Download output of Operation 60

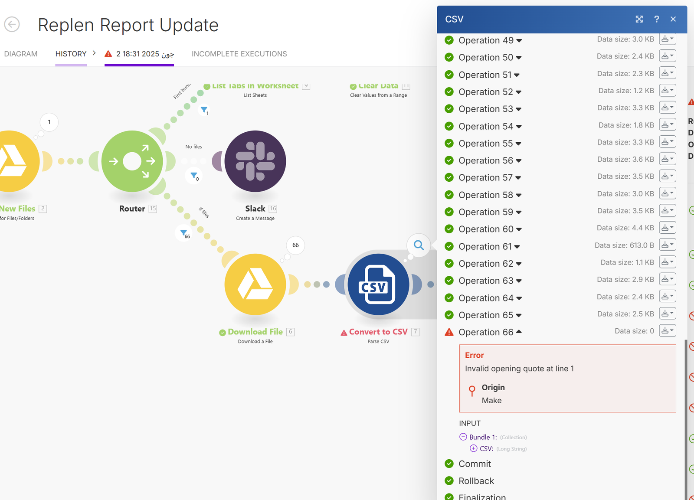[668, 228]
